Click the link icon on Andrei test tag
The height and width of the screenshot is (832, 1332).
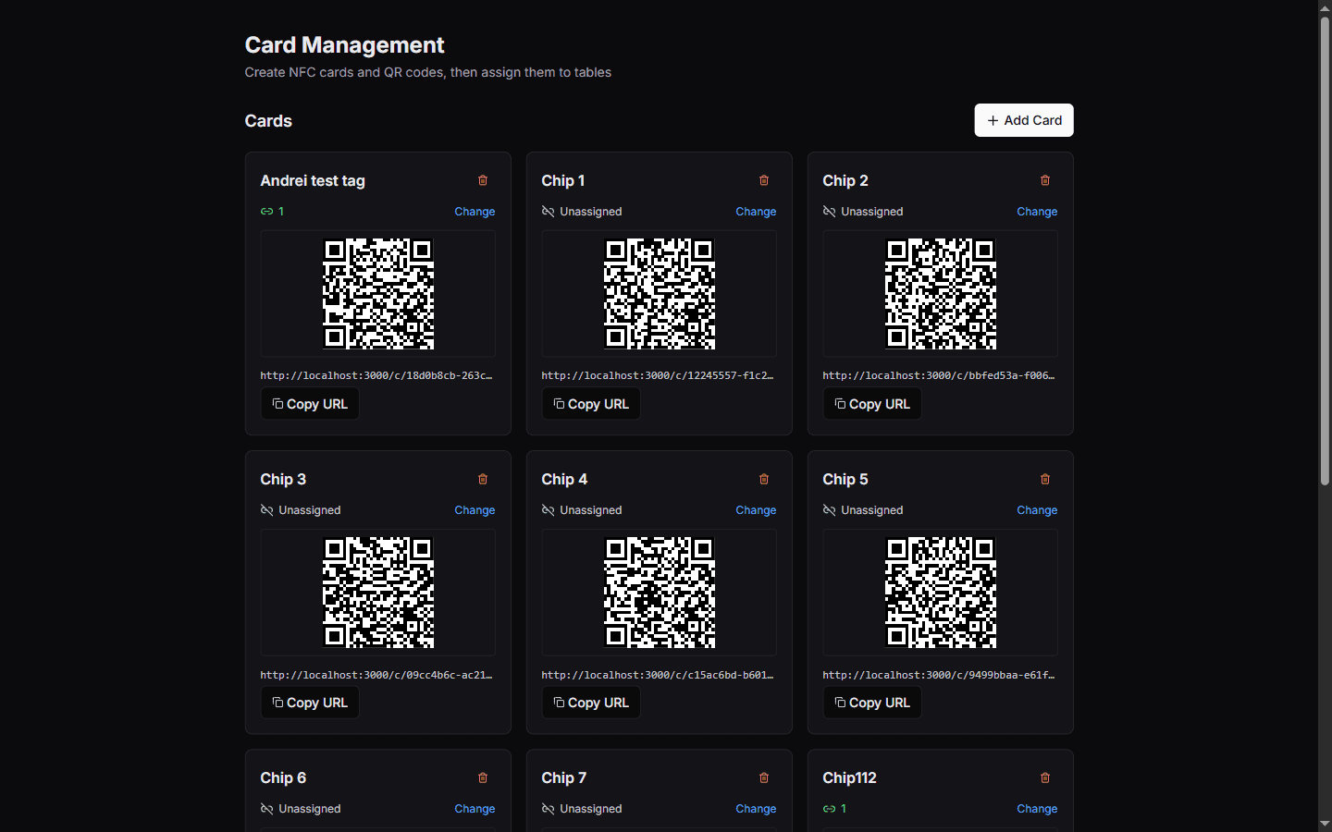coord(266,212)
